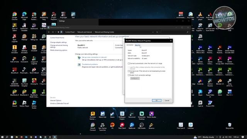
Task: Select the Battle.net desktop icon
Action: coord(132,126)
